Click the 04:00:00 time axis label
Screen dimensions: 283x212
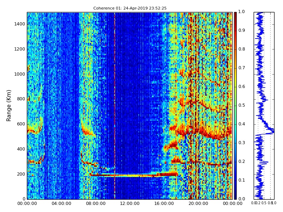coord(61,204)
